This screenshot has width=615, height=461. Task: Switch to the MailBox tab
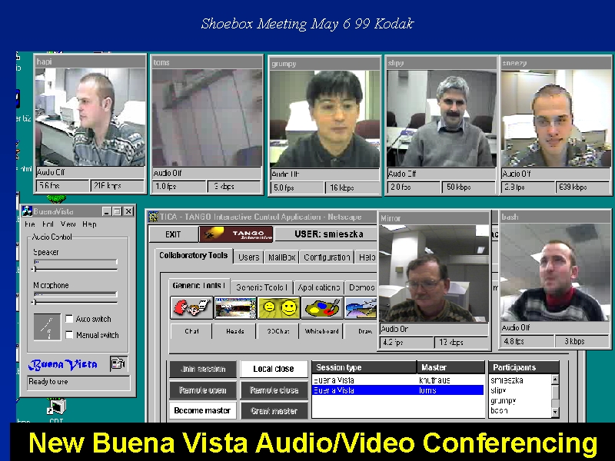tap(281, 257)
